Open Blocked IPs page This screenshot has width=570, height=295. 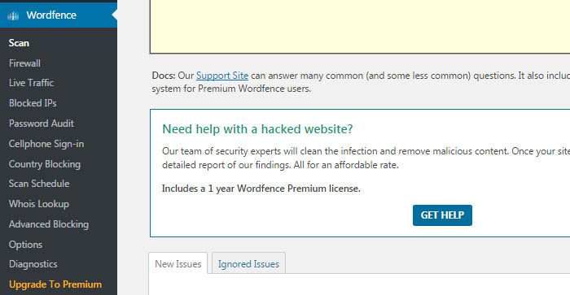[33, 103]
